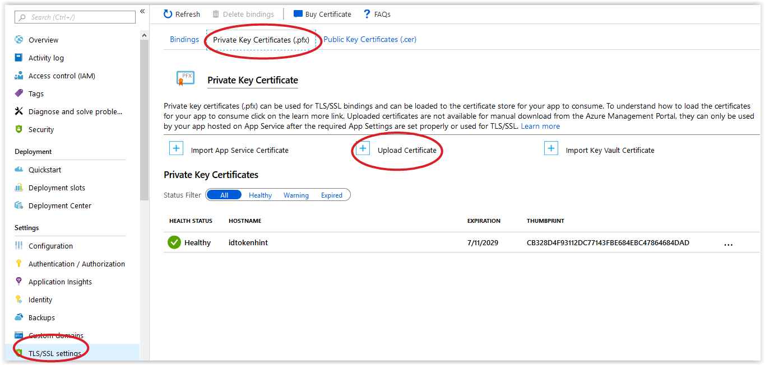The width and height of the screenshot is (765, 365).
Task: Click the Custom domains www icon
Action: [19, 335]
